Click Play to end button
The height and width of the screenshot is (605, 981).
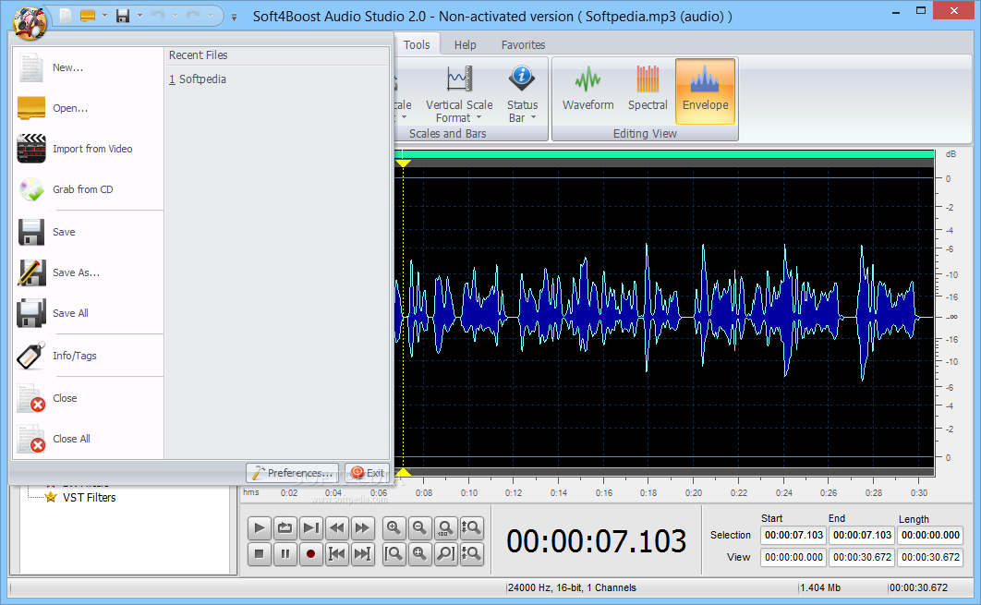[310, 528]
